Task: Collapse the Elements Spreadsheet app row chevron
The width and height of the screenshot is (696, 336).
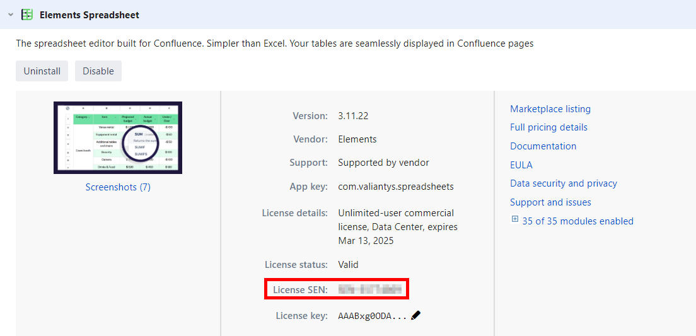Action: [11, 14]
